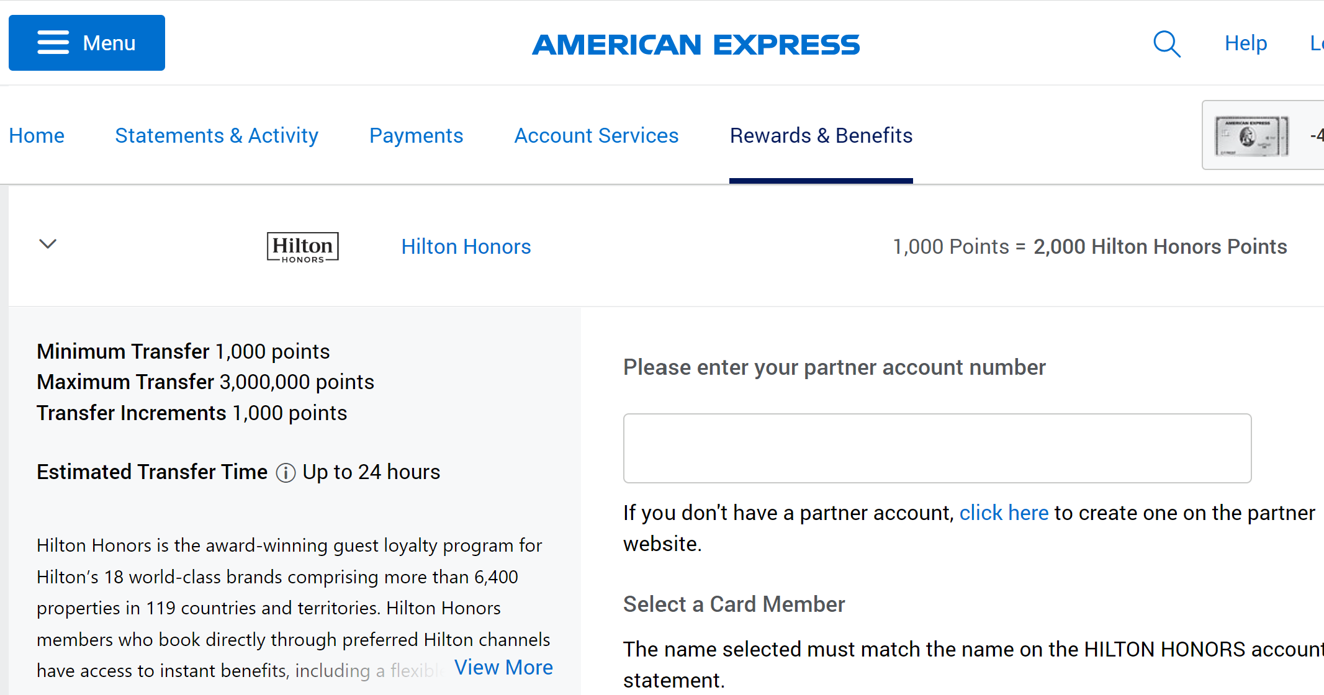The height and width of the screenshot is (695, 1324).
Task: Select the Amex card image thumbnail
Action: point(1251,135)
